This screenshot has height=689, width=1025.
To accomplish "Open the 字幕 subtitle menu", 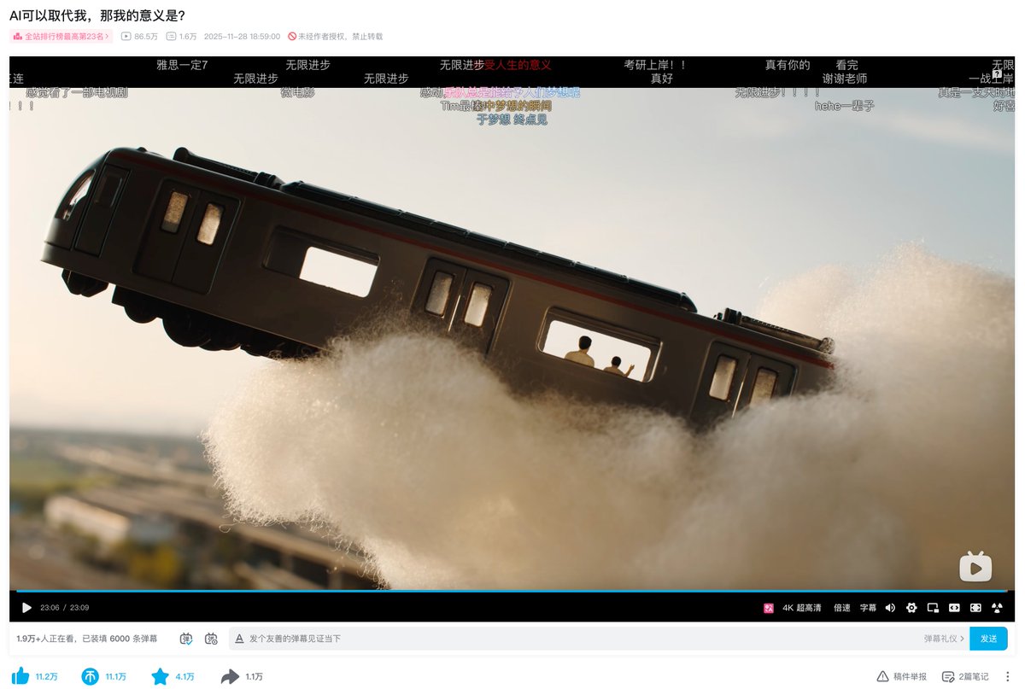I will pyautogui.click(x=868, y=608).
